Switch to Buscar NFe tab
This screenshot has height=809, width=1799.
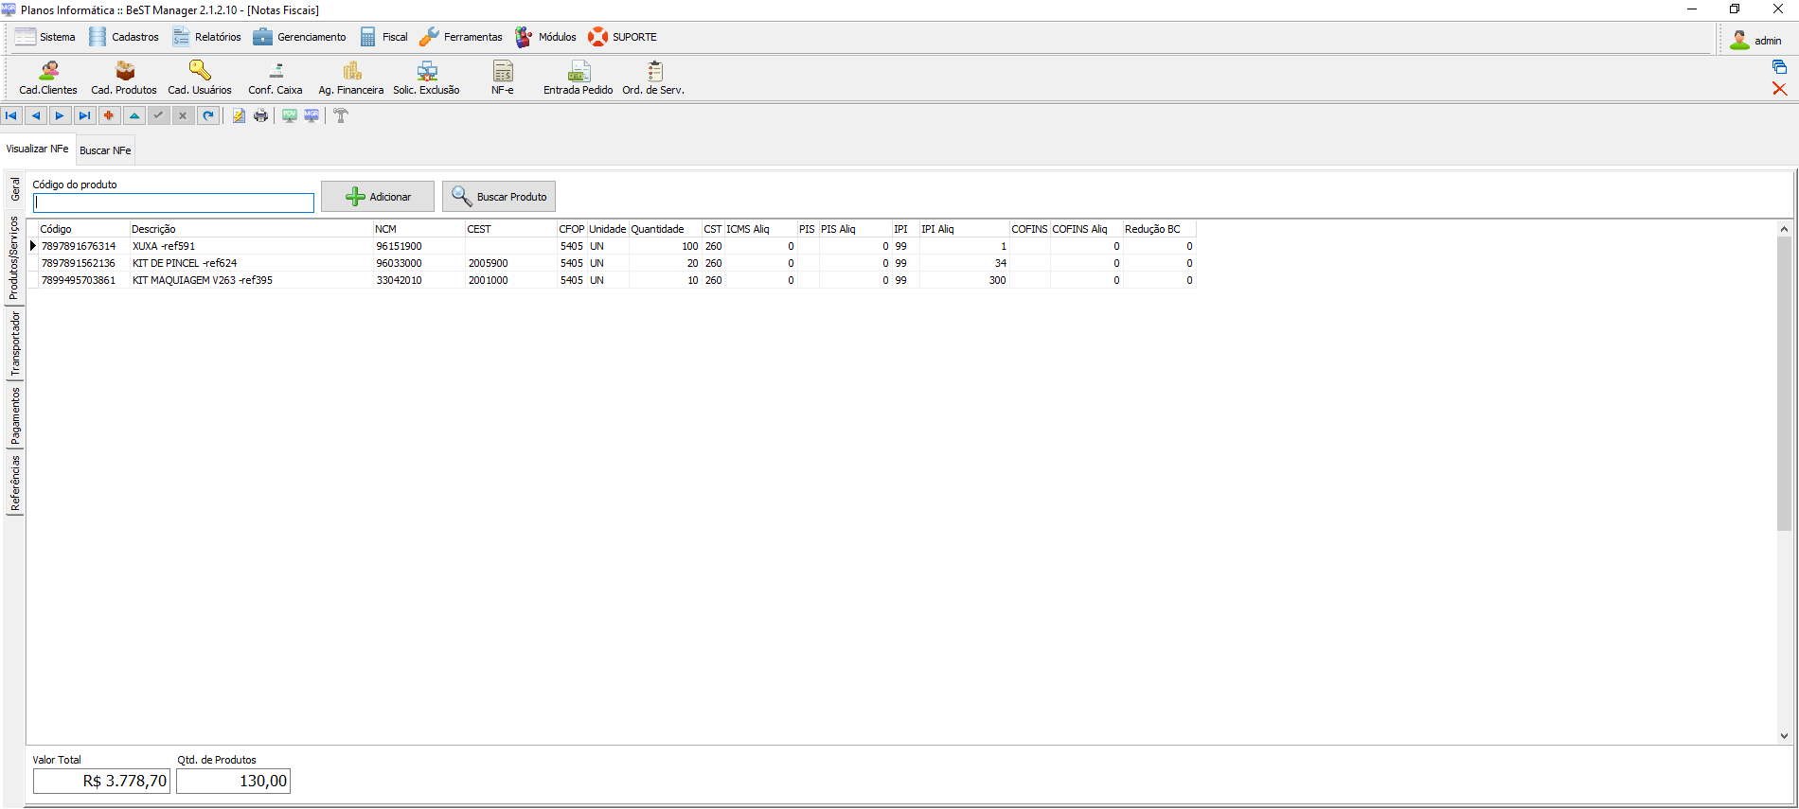[105, 150]
